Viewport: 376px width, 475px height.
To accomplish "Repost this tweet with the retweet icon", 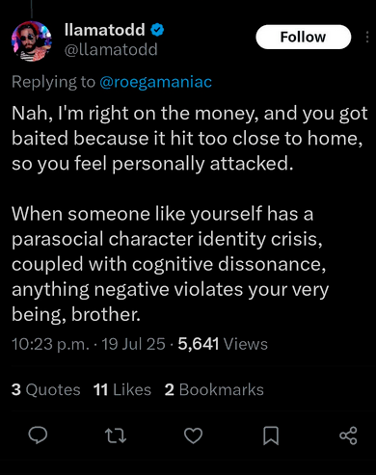I will tap(116, 435).
